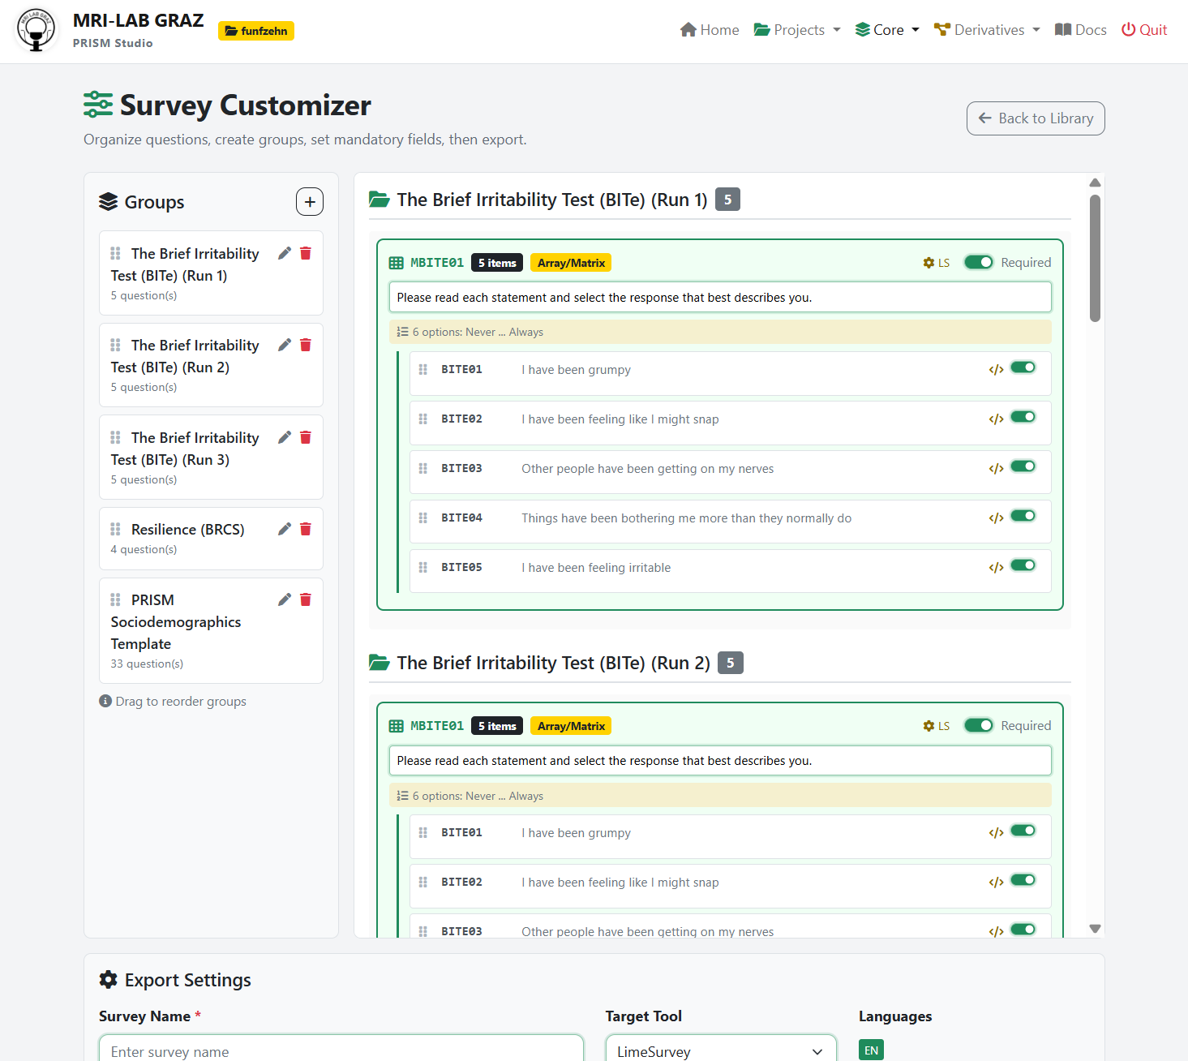
Task: Open code view for BITE01 in Run 1
Action: [x=996, y=370]
